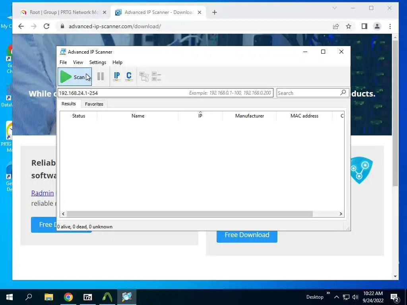407x305 pixels.
Task: Click the web page vertical scrollbar thumb
Action: [x=395, y=113]
